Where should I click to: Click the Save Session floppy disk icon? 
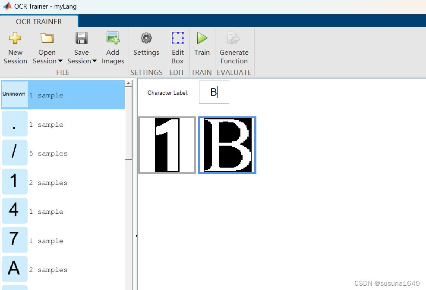point(81,38)
